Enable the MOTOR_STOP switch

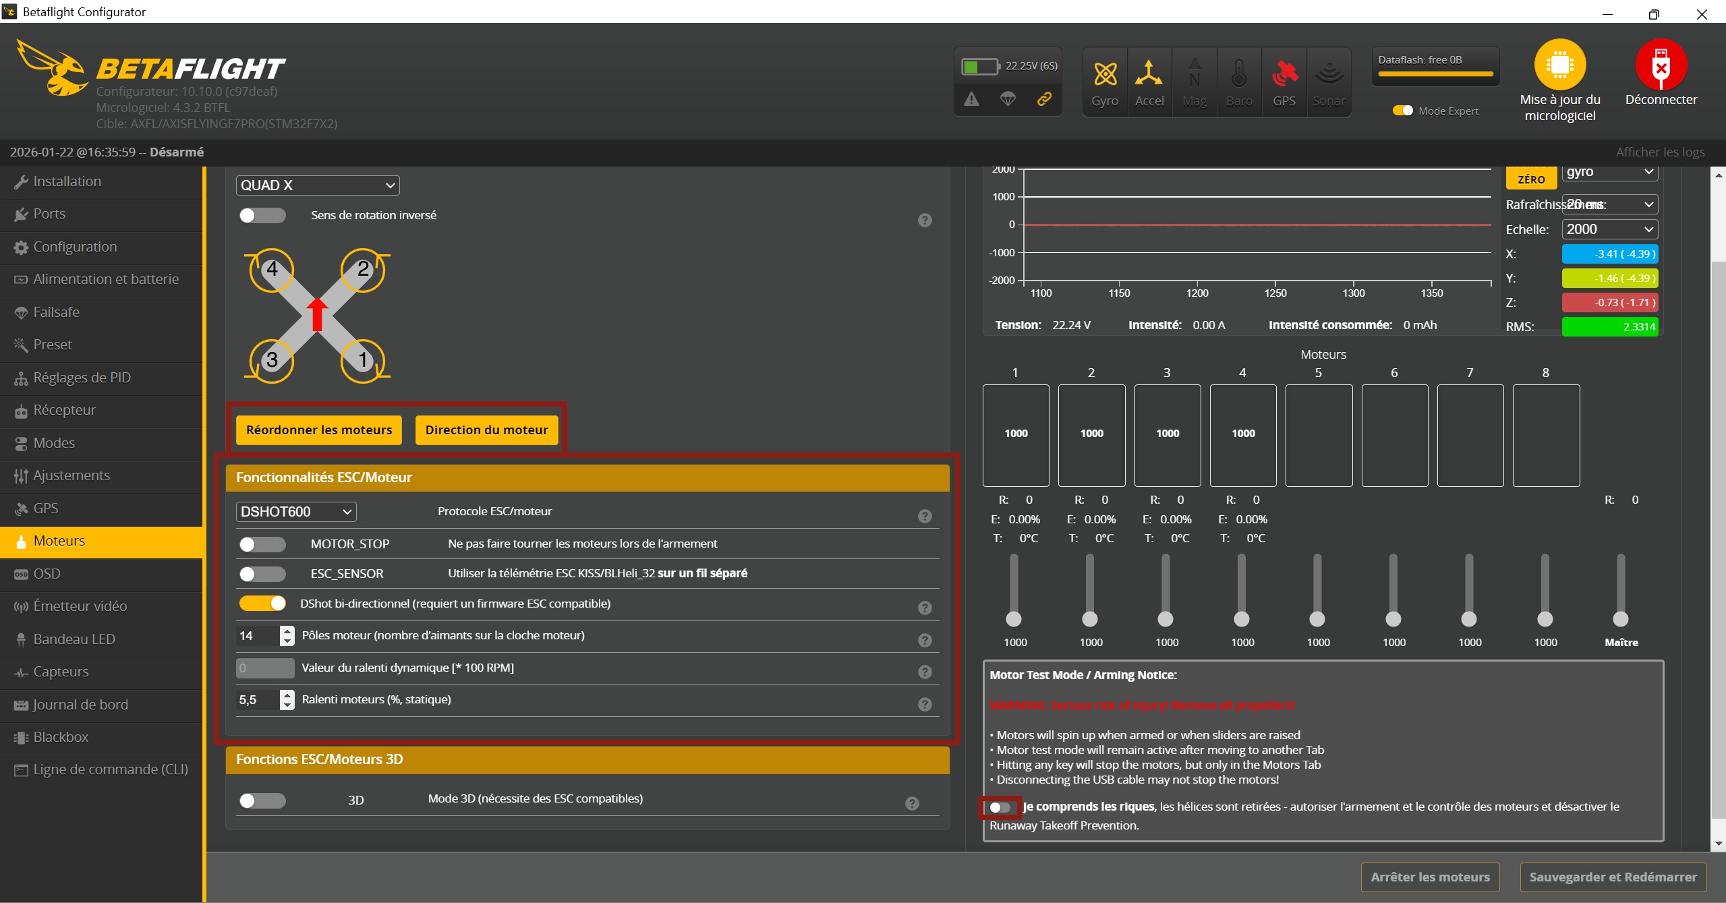[x=262, y=544]
